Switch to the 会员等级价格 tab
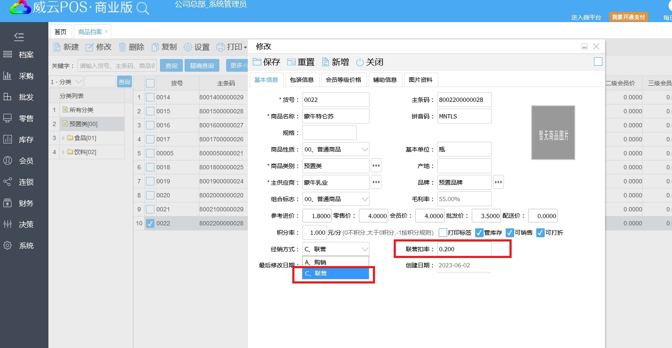Screen dimensions: 672x348 tap(343, 80)
